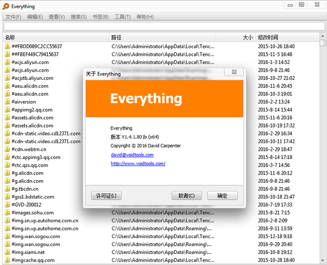Click the folder icon beside ##FBDD089C2CC55637
Viewport: 327px width, 265px height.
(x=7, y=46)
